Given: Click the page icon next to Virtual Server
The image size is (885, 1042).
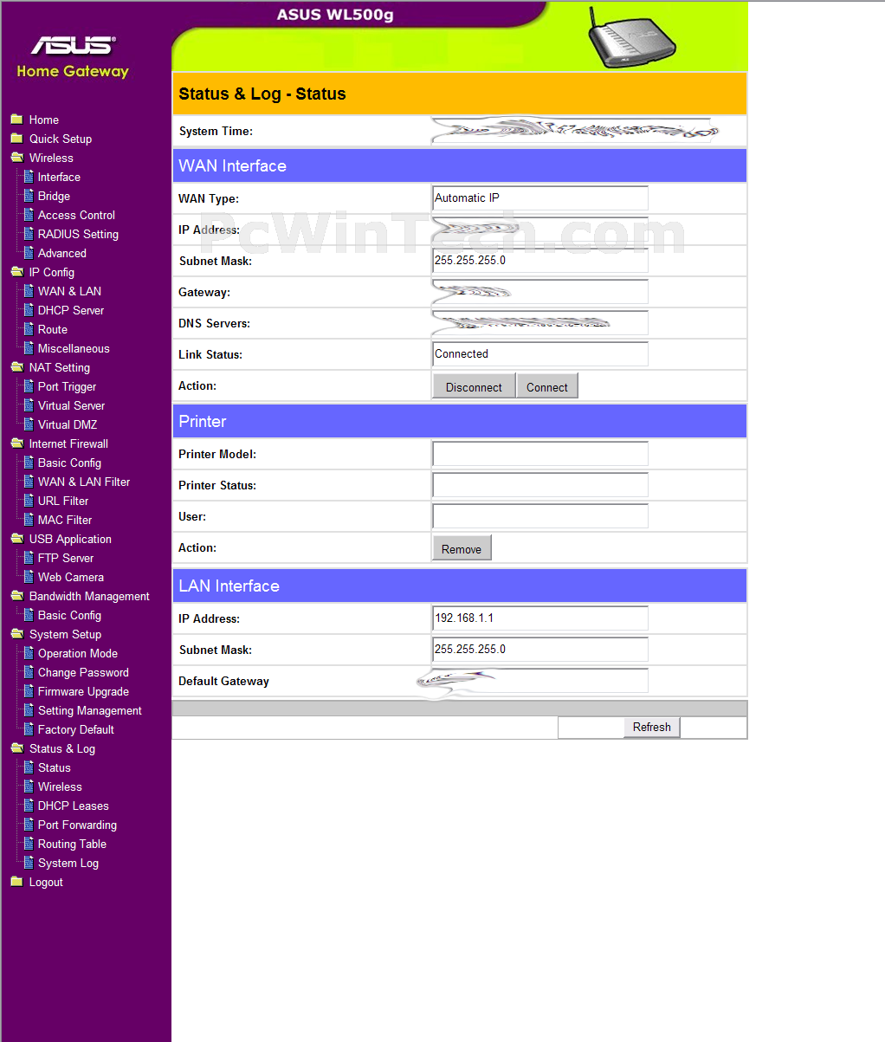Looking at the screenshot, I should [29, 405].
